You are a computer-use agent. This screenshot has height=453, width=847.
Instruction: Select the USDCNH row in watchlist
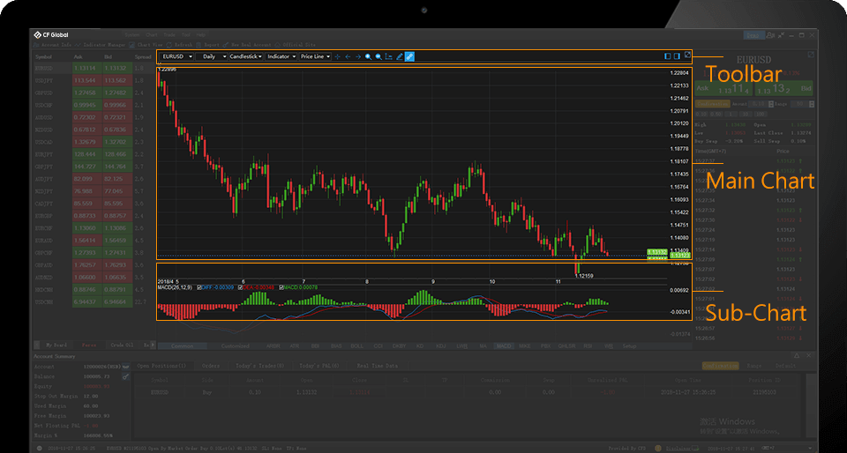(x=89, y=302)
